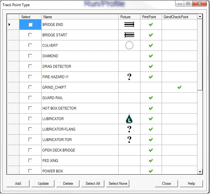This screenshot has height=194, width=210.
Task: Sort by the Name column header
Action: tap(80, 17)
